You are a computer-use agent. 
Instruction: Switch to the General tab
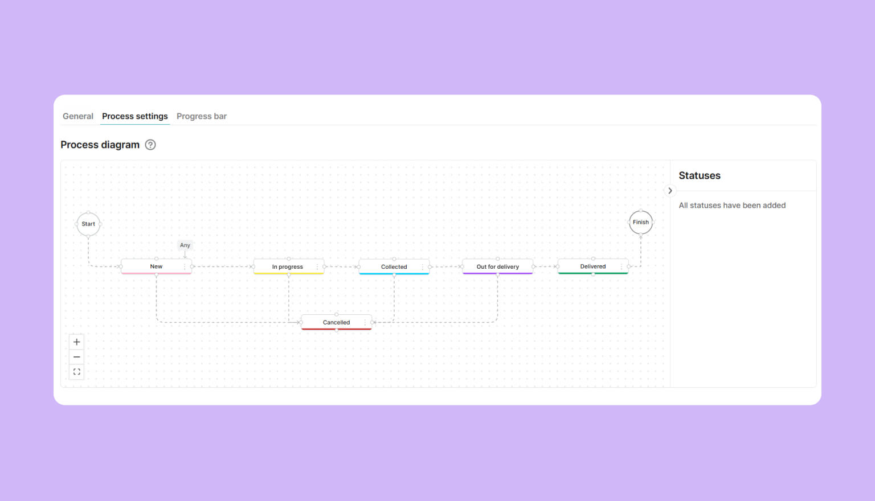click(x=78, y=116)
